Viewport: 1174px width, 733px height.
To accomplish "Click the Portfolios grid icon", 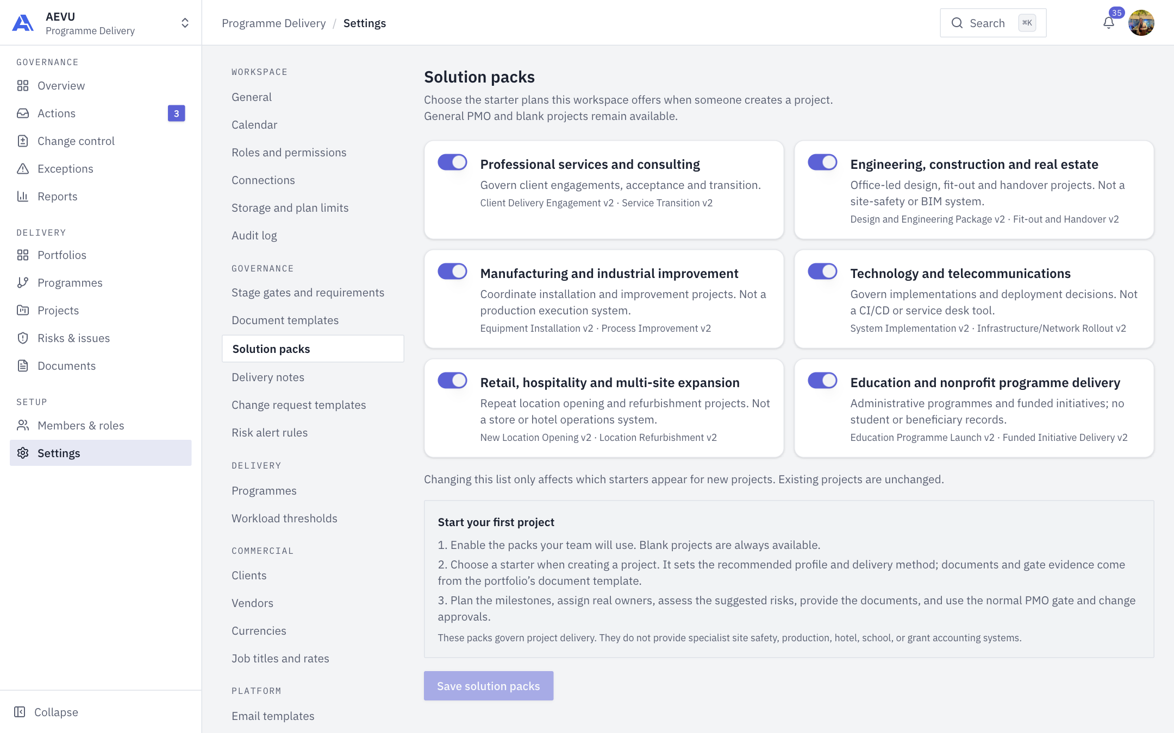I will (23, 255).
